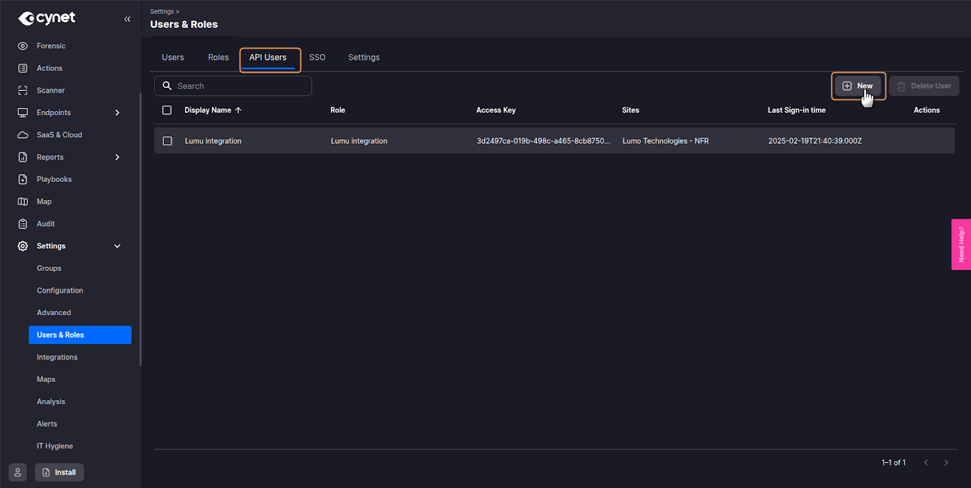Open Playbooks from the sidebar icon
This screenshot has width=971, height=488.
click(x=23, y=179)
